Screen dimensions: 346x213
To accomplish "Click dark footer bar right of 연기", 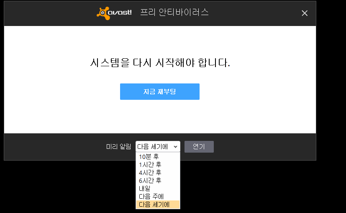I will tap(264, 147).
